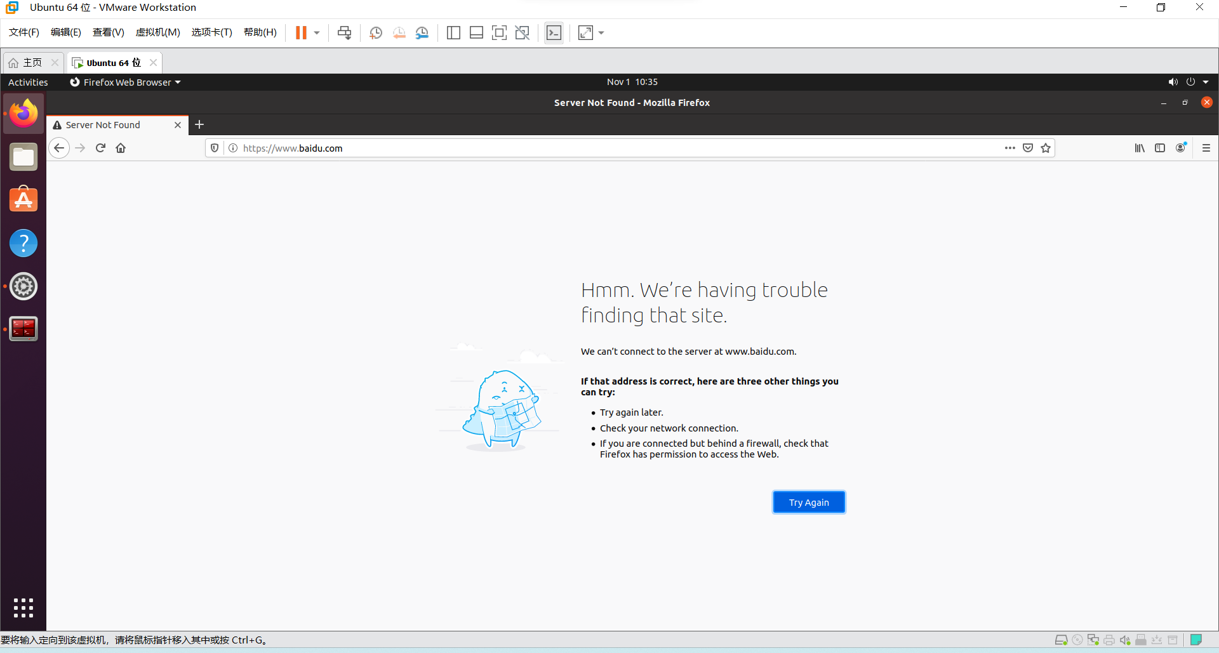The width and height of the screenshot is (1219, 653).
Task: Toggle Firefox sidebar view
Action: tap(1160, 148)
